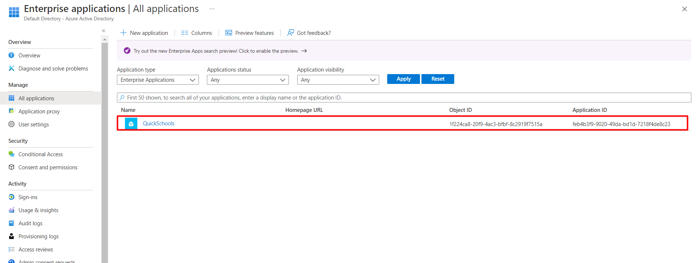Click the QuickSchools app cube icon
Screen dimensions: 699x263
pos(131,124)
